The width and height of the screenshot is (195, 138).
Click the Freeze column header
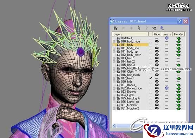(167, 34)
